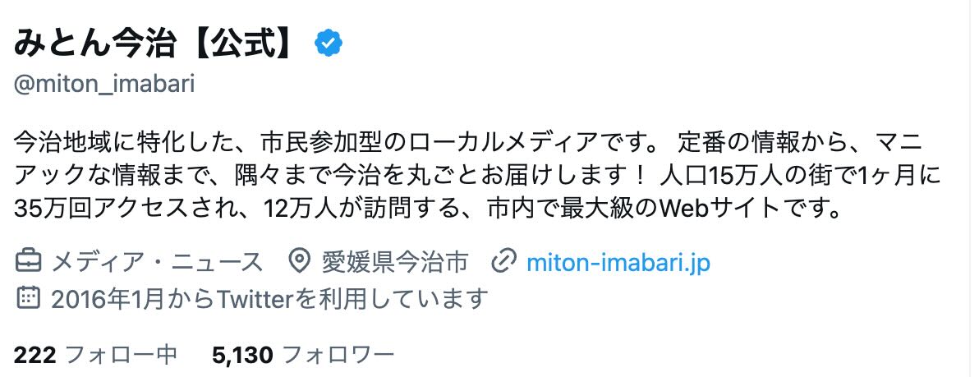The image size is (979, 377).
Task: Open the フォロー中 following label
Action: click(121, 355)
